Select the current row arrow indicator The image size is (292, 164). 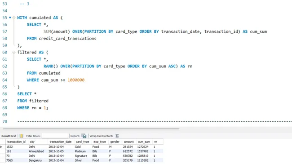1,147
